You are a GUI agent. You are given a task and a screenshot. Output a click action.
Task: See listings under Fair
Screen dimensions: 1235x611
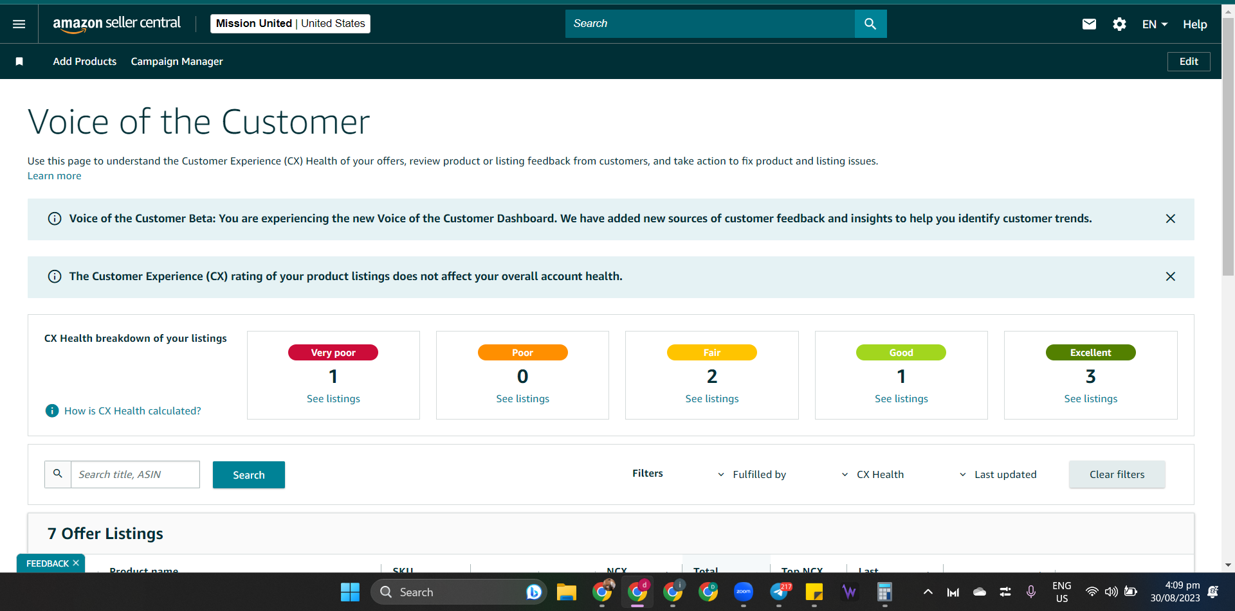click(x=712, y=399)
